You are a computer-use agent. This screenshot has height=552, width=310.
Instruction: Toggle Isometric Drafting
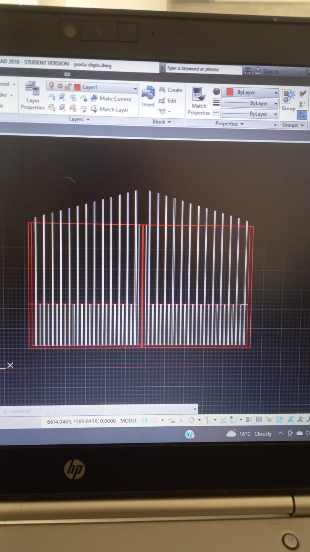[208, 420]
